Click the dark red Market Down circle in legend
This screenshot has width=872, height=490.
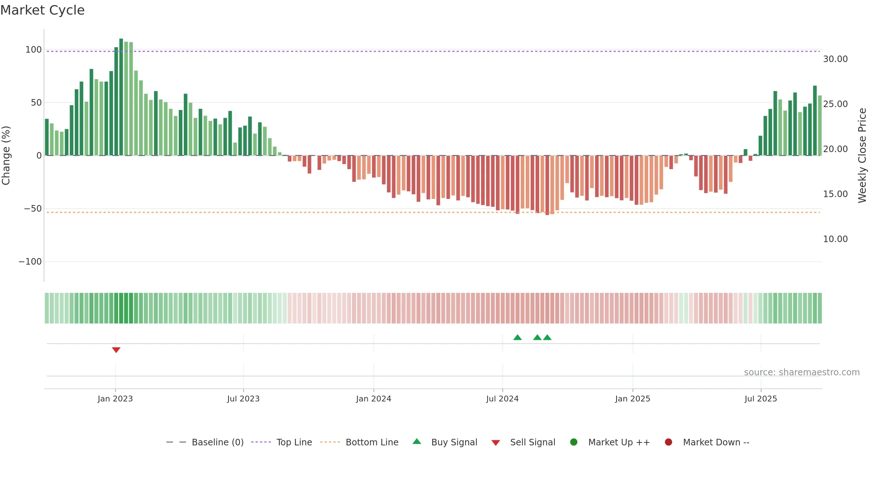[669, 442]
